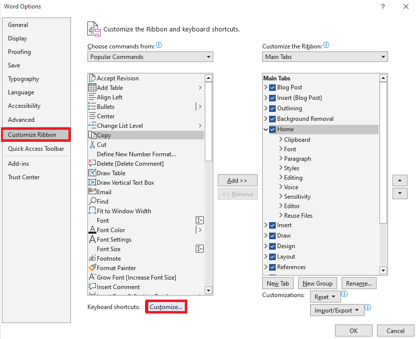Click the Font Color icon
416x339 pixels.
(92, 230)
